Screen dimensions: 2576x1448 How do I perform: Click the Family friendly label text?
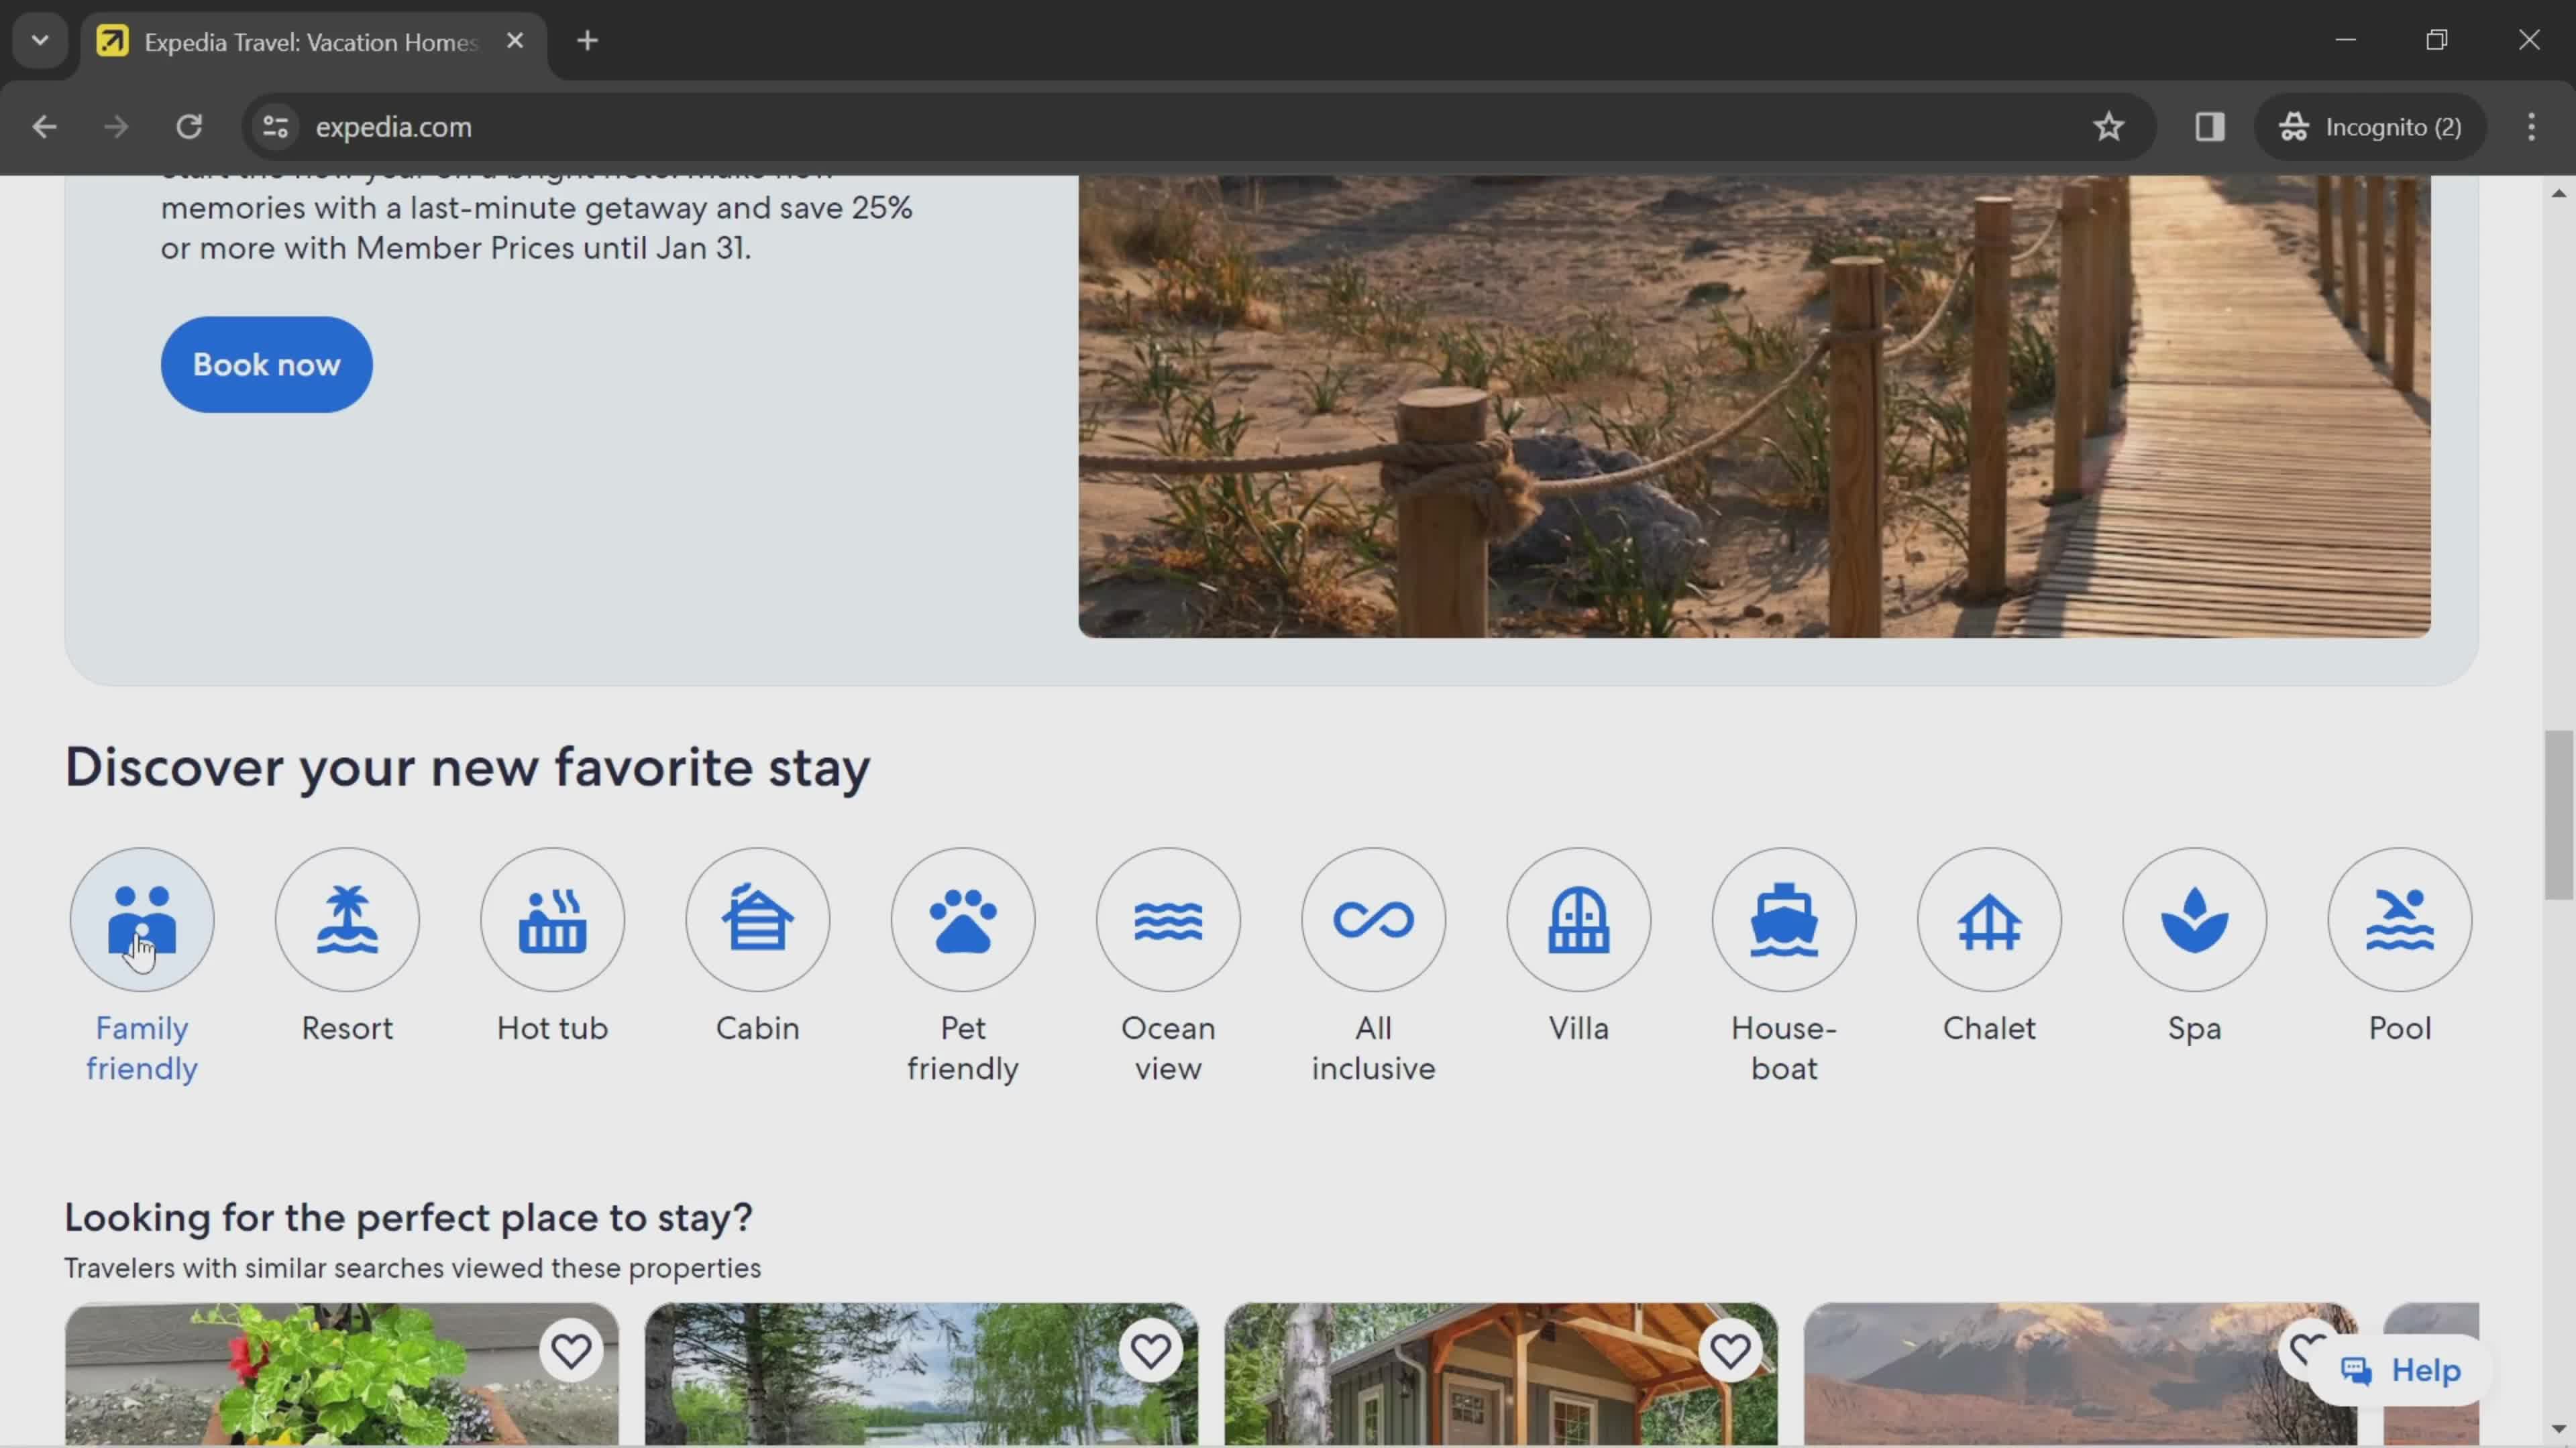click(142, 1048)
